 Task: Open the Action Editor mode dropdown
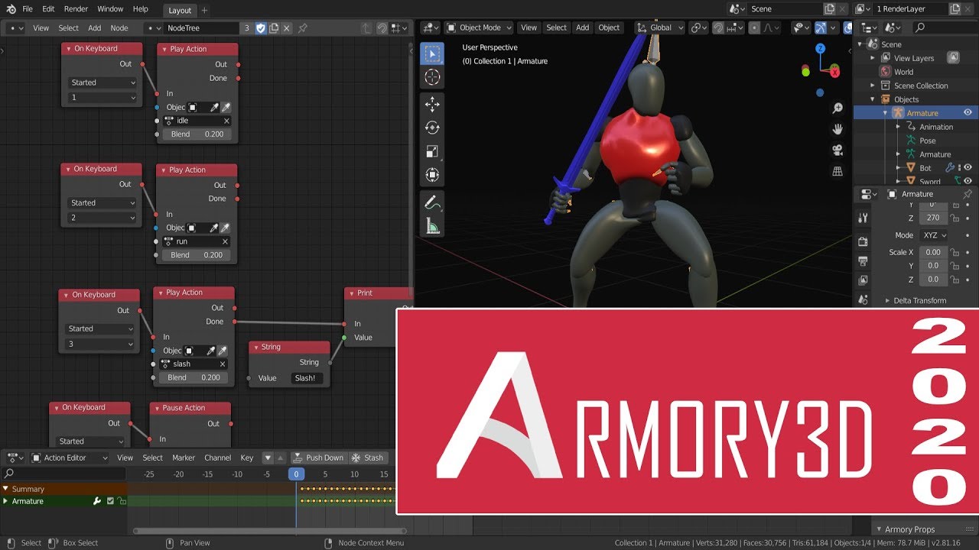coord(70,458)
